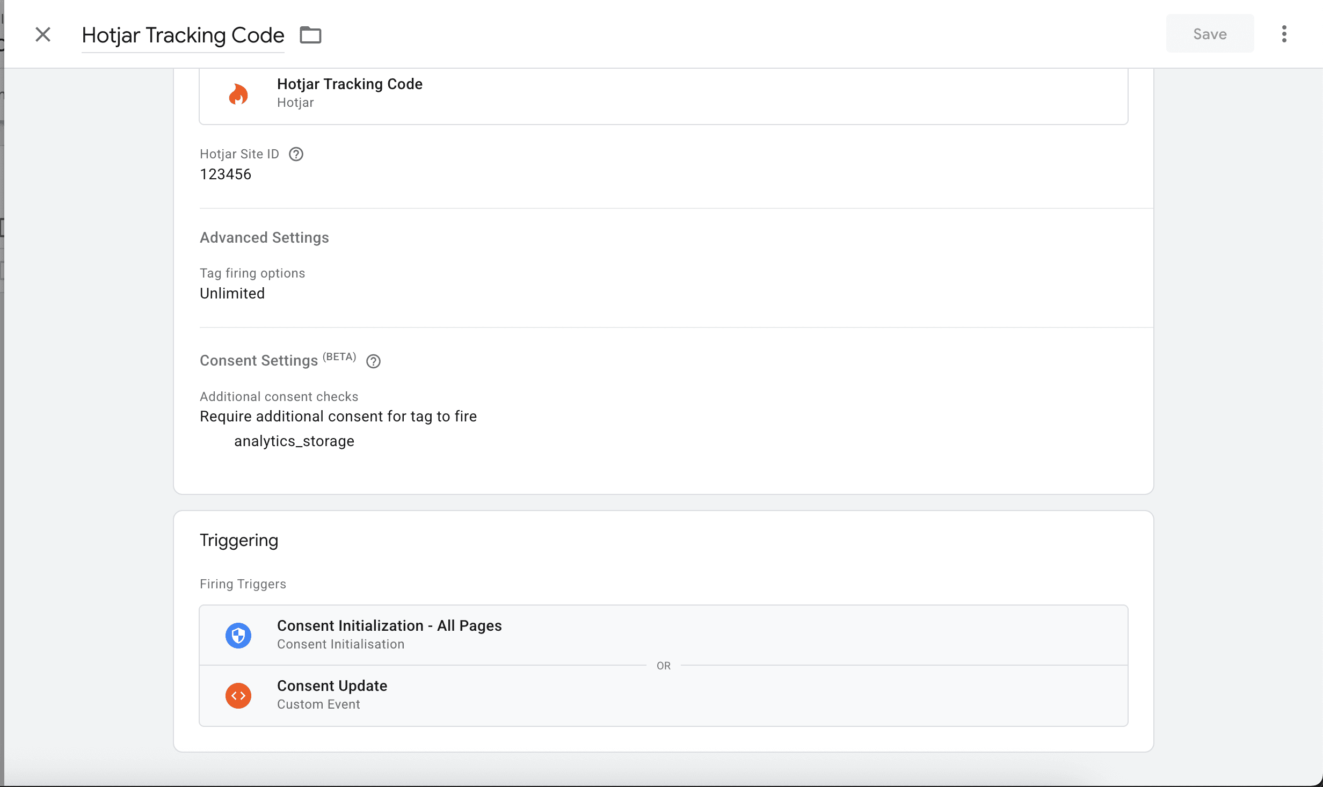Open help for Consent Settings

click(373, 361)
